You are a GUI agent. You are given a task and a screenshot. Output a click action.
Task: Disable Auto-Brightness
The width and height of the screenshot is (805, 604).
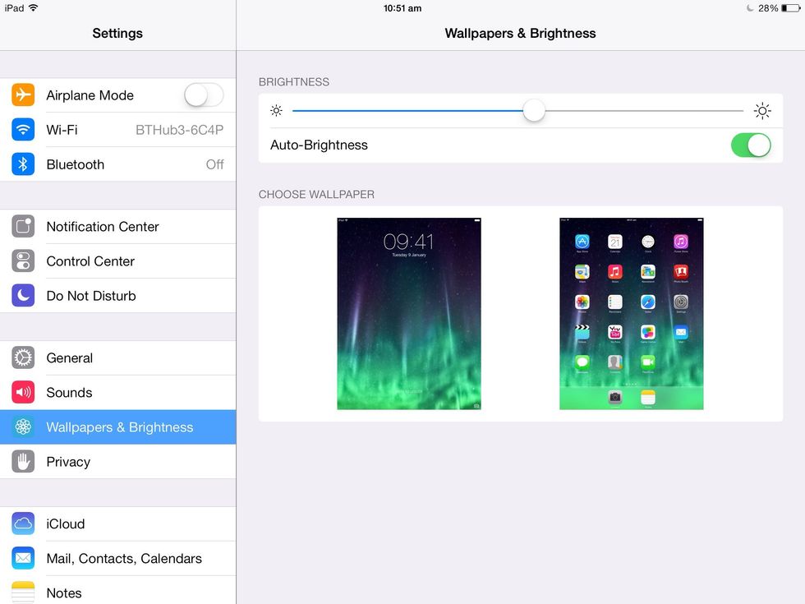click(x=750, y=145)
